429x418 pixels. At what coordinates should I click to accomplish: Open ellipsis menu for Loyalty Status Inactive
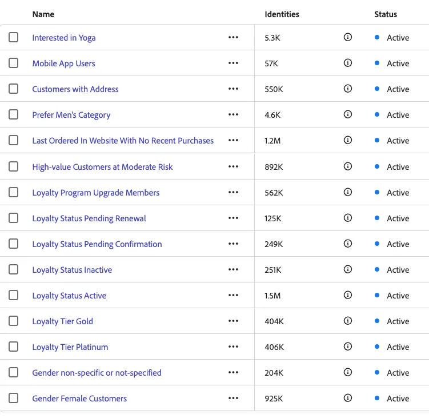(233, 269)
